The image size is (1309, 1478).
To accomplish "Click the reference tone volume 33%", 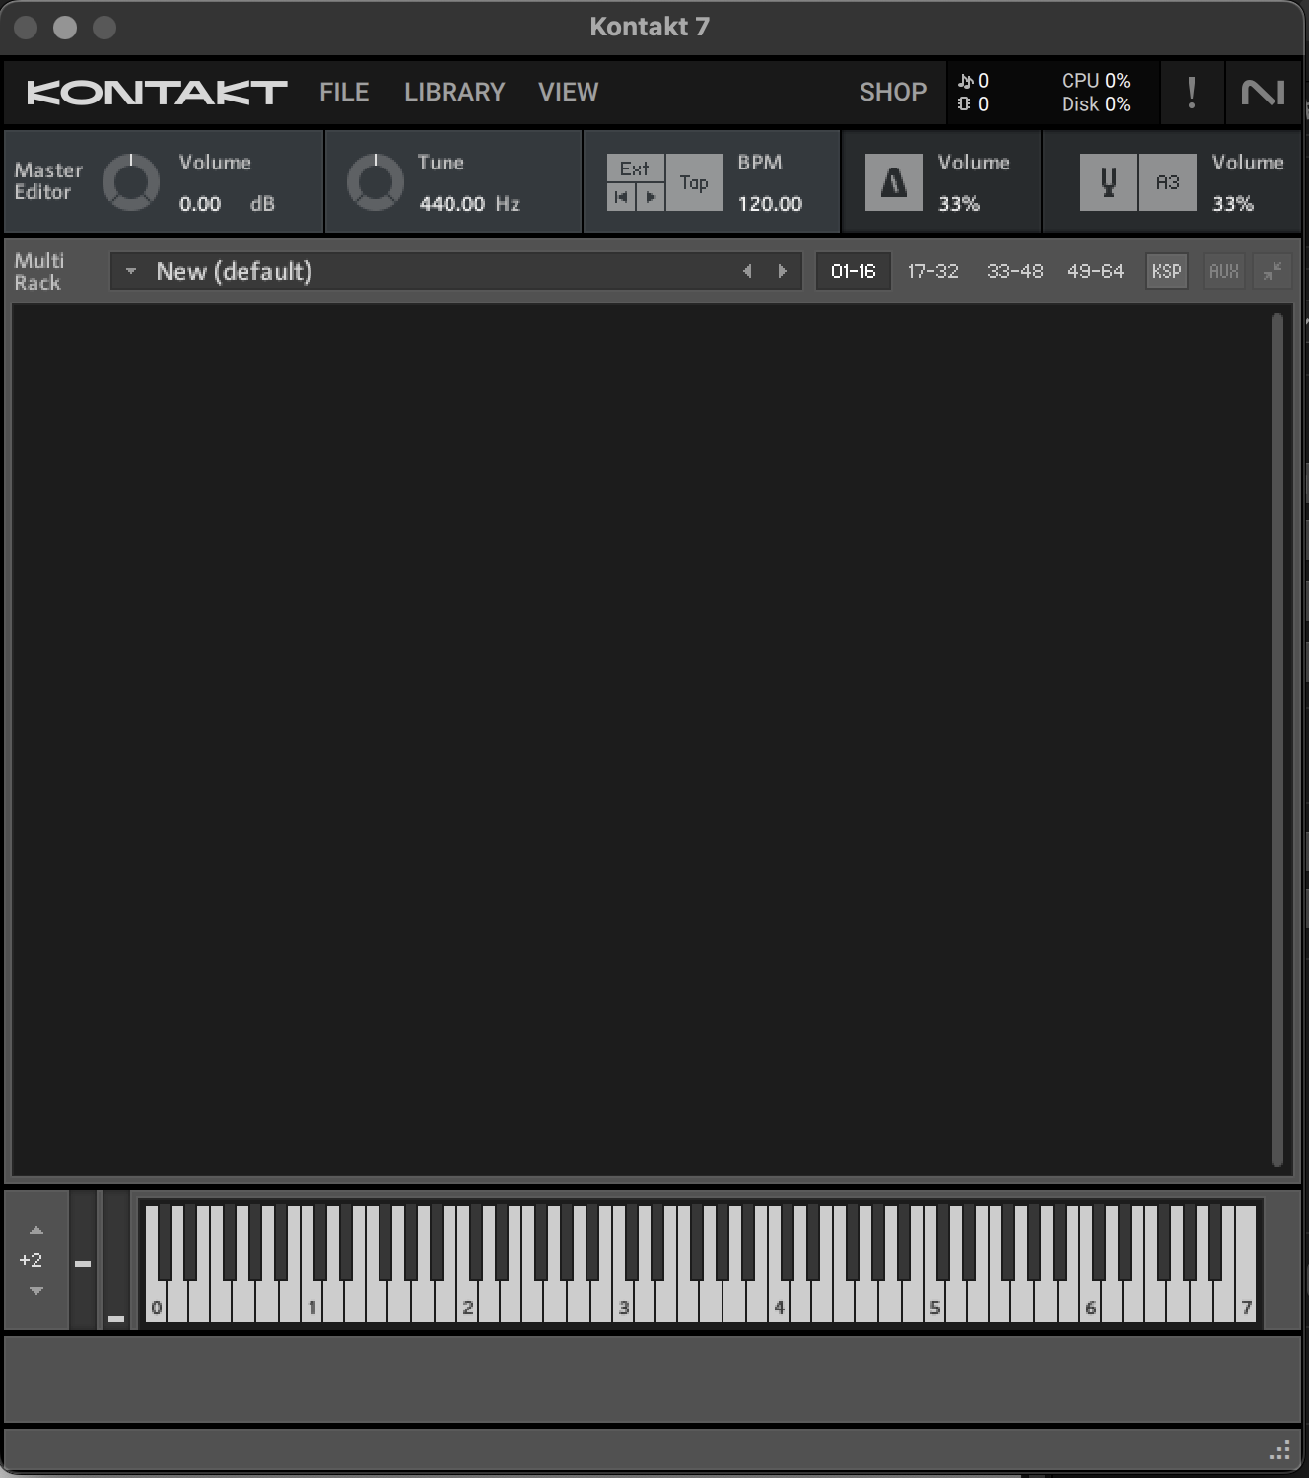I will pos(1232,204).
